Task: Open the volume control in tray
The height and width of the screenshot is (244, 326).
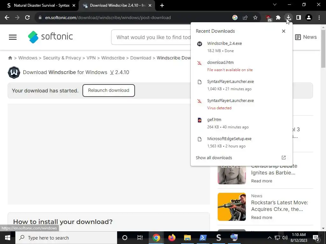Action: click(x=285, y=238)
